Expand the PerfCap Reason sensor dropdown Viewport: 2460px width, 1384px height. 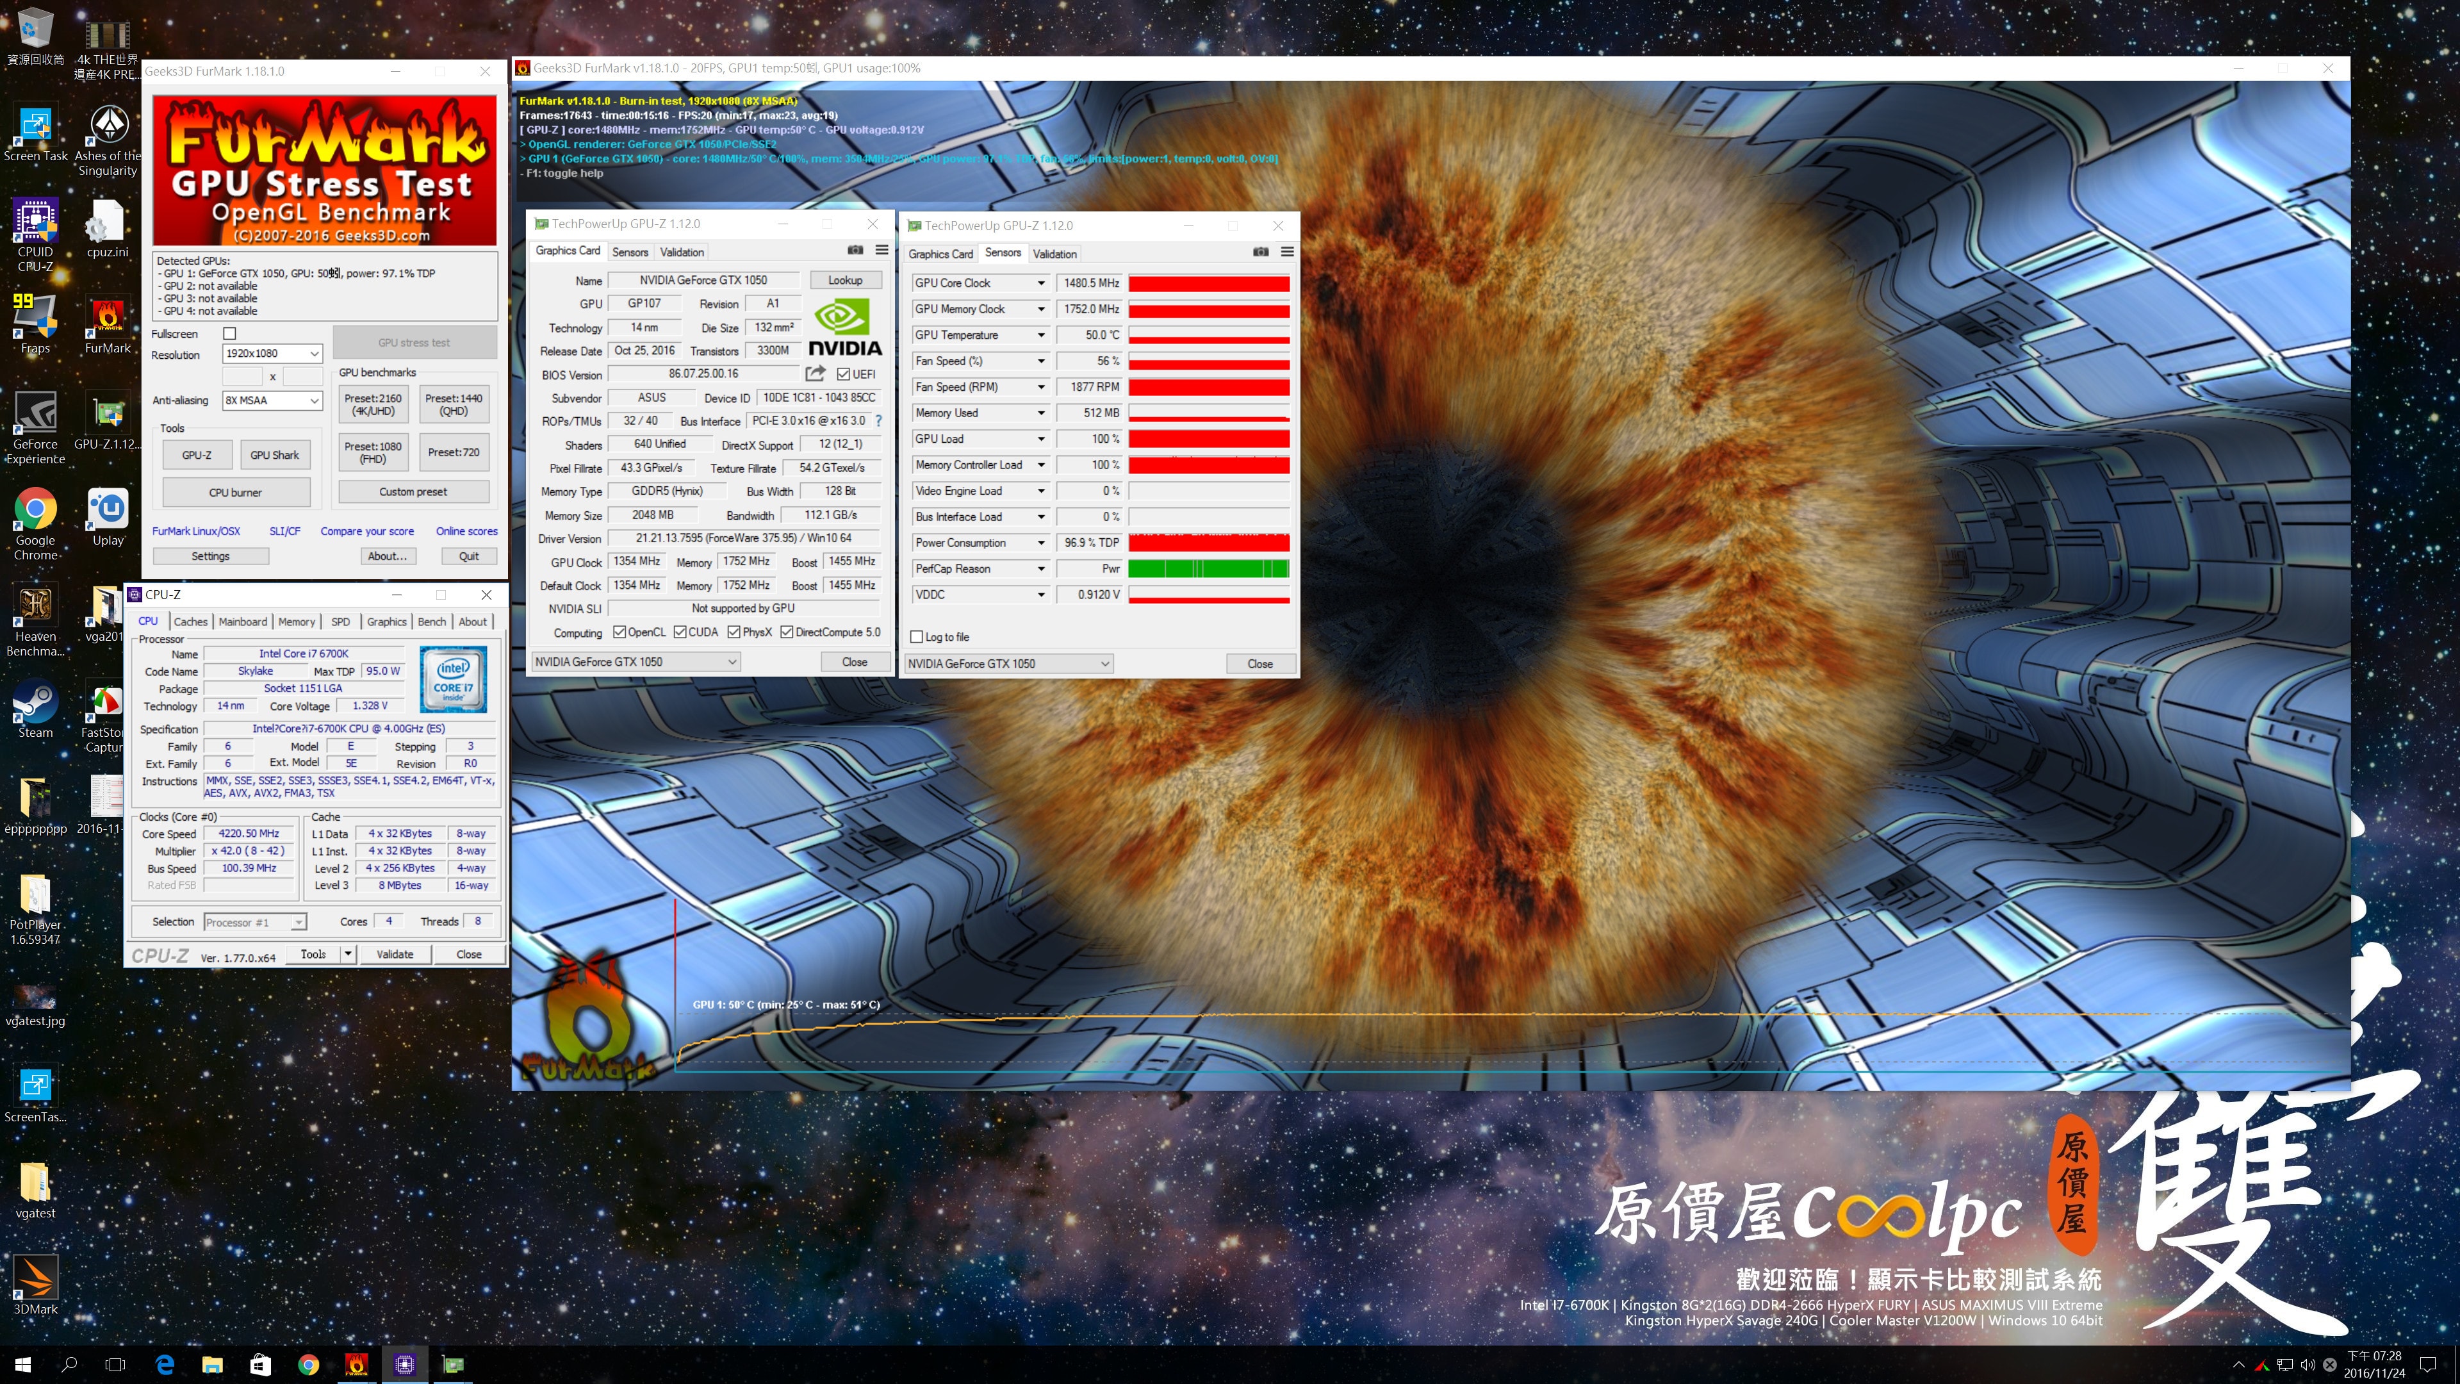click(x=1041, y=568)
